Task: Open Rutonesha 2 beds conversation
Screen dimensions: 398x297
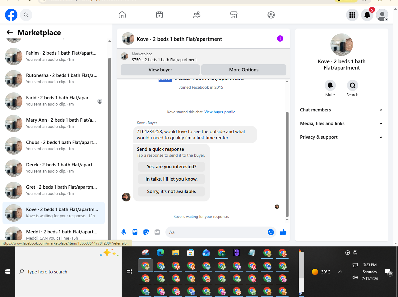Action: click(53, 79)
